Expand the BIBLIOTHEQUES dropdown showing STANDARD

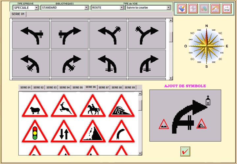[x=65, y=8]
